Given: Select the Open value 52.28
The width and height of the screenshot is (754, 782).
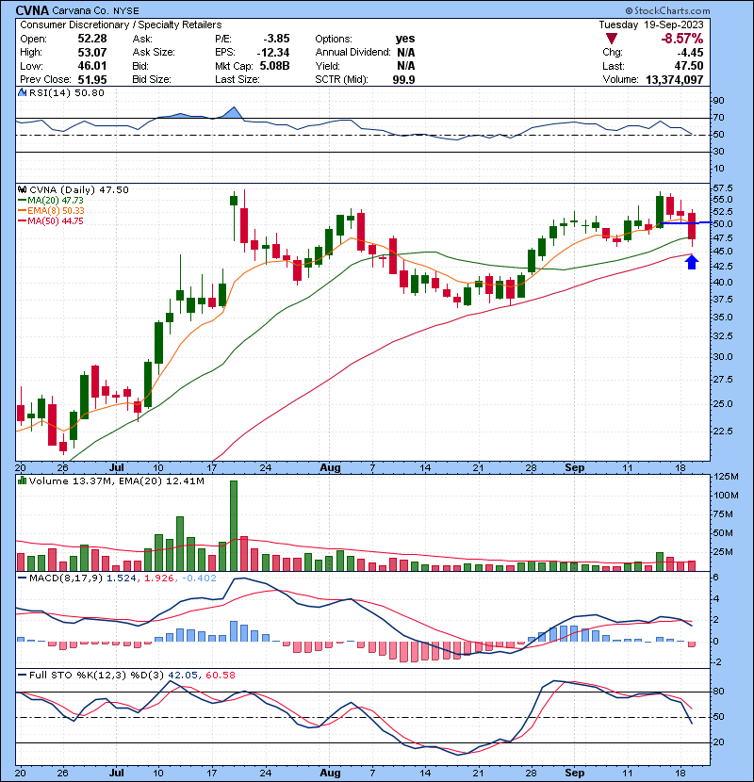Looking at the screenshot, I should coord(92,39).
